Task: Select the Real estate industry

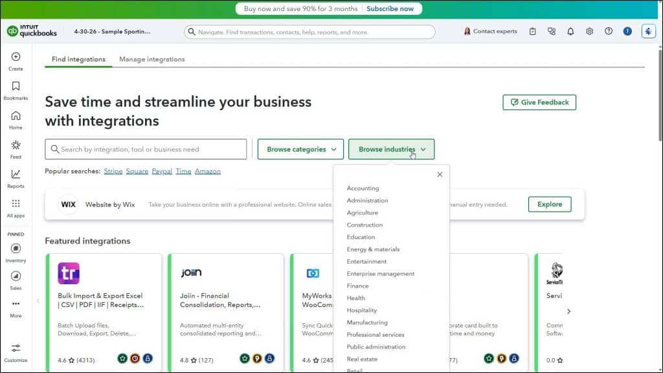Action: [362, 359]
